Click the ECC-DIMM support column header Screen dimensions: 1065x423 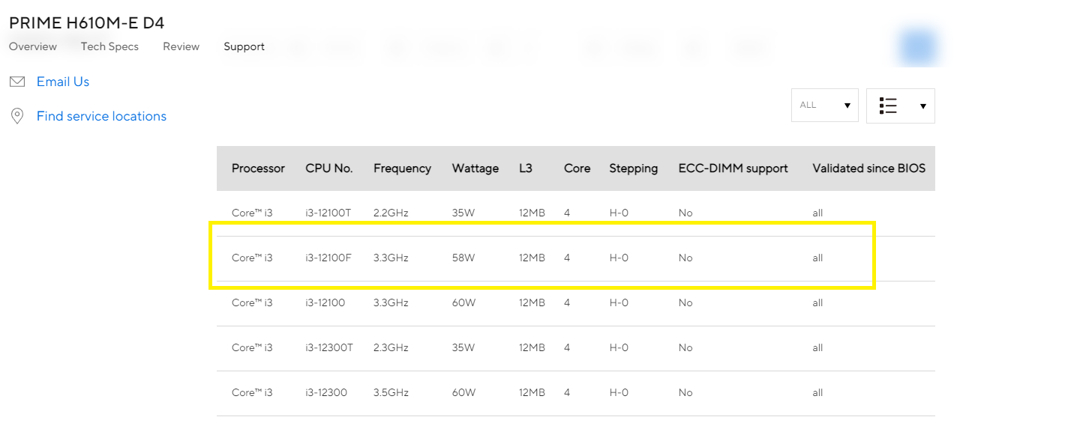733,168
